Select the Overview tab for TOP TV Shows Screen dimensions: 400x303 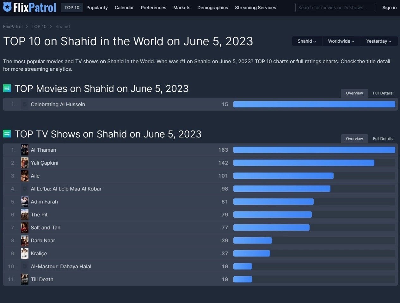(x=354, y=139)
